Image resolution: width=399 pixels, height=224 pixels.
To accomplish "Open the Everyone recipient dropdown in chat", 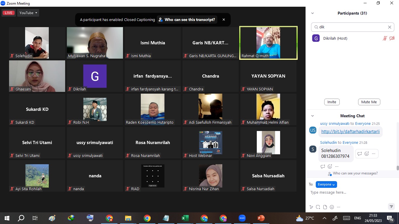I will (326, 184).
